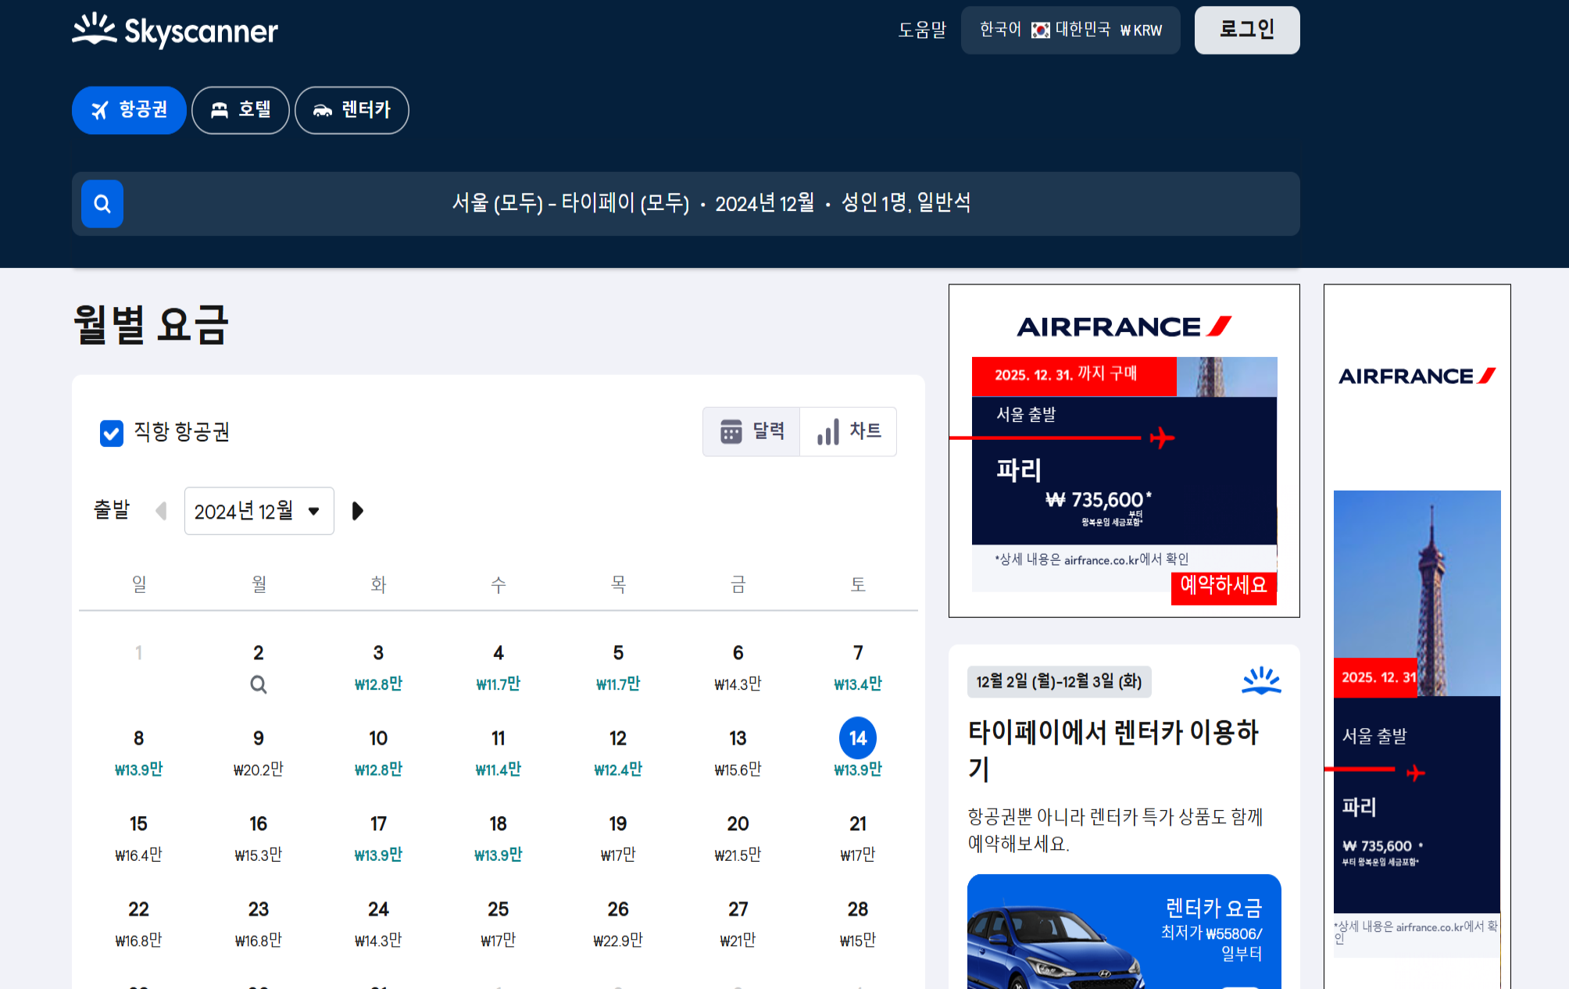The height and width of the screenshot is (989, 1569).
Task: Pick December 20 priced ₩21.5만
Action: 738,839
